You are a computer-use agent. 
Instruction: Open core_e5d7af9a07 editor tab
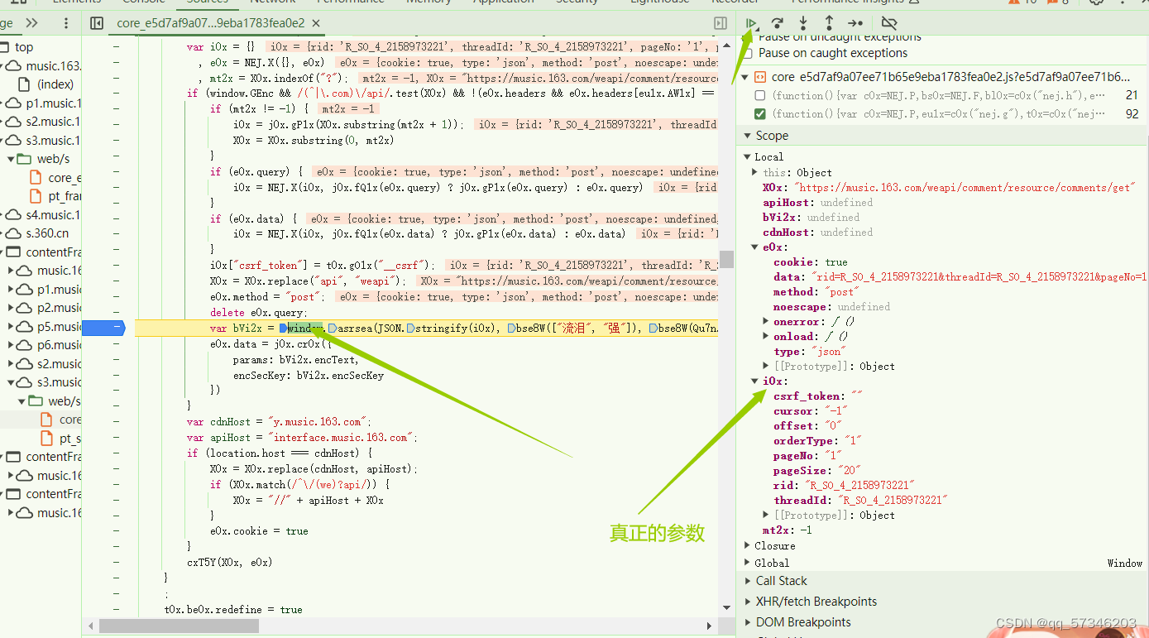point(210,23)
